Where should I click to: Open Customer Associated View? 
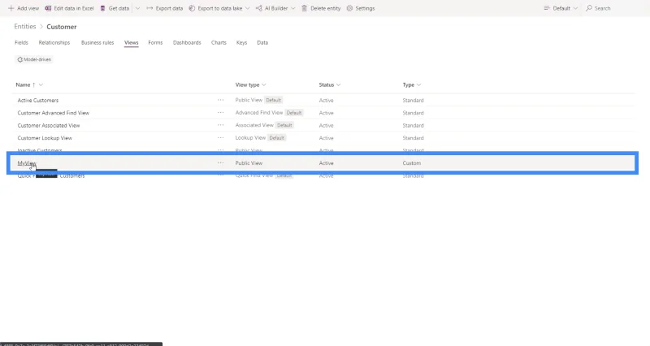click(x=49, y=125)
